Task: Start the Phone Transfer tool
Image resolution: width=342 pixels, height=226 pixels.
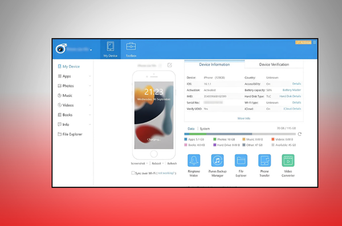Action: [264, 161]
